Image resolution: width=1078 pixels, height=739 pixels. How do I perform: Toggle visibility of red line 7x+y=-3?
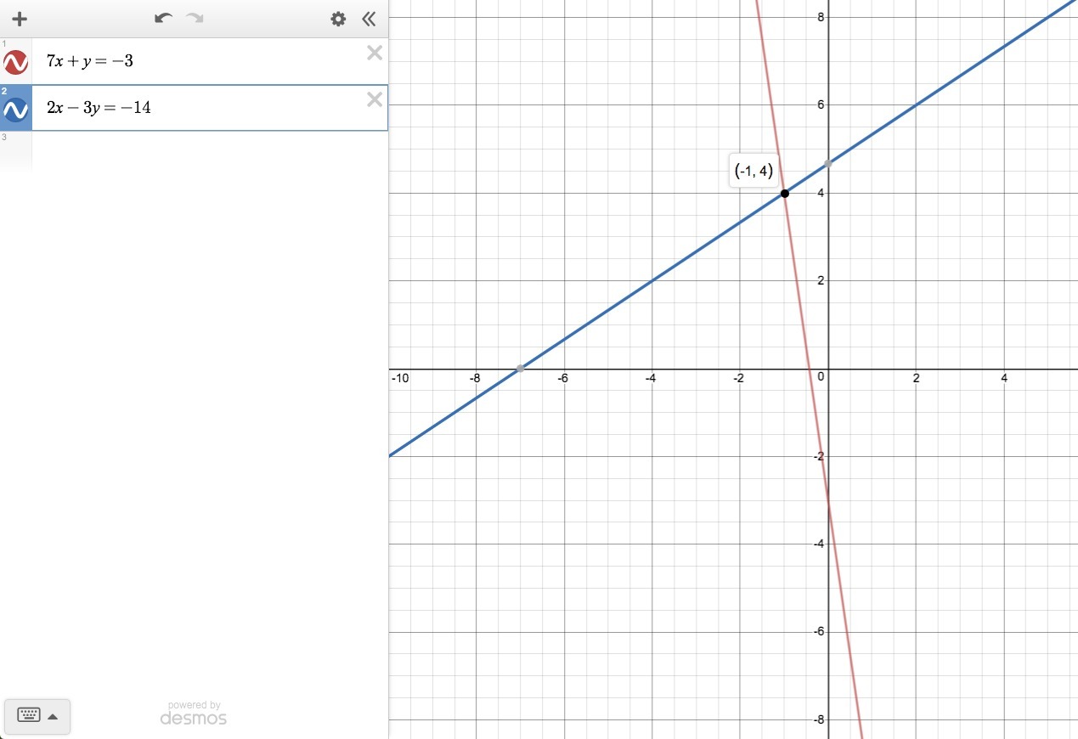(16, 62)
